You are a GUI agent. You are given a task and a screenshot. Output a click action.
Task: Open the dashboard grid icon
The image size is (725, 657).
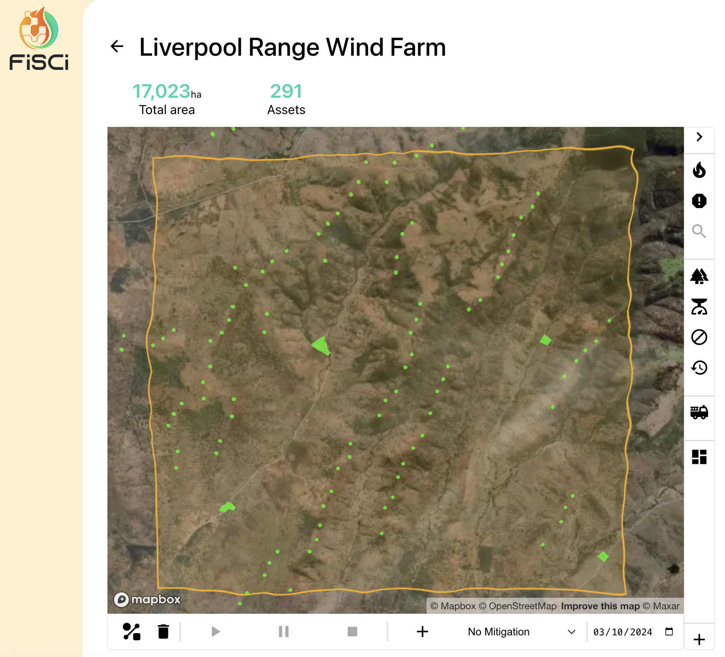click(699, 457)
